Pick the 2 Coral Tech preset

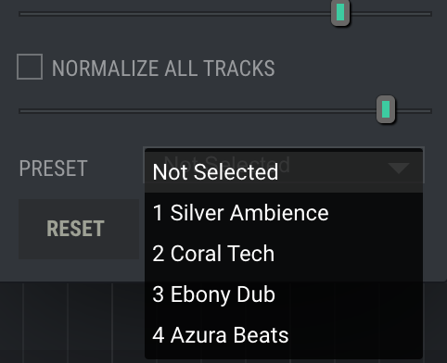tap(284, 254)
